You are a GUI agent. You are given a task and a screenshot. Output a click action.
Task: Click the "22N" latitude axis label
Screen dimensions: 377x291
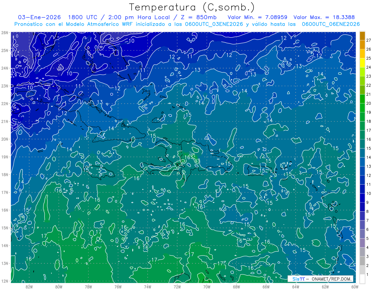click(x=5, y=104)
